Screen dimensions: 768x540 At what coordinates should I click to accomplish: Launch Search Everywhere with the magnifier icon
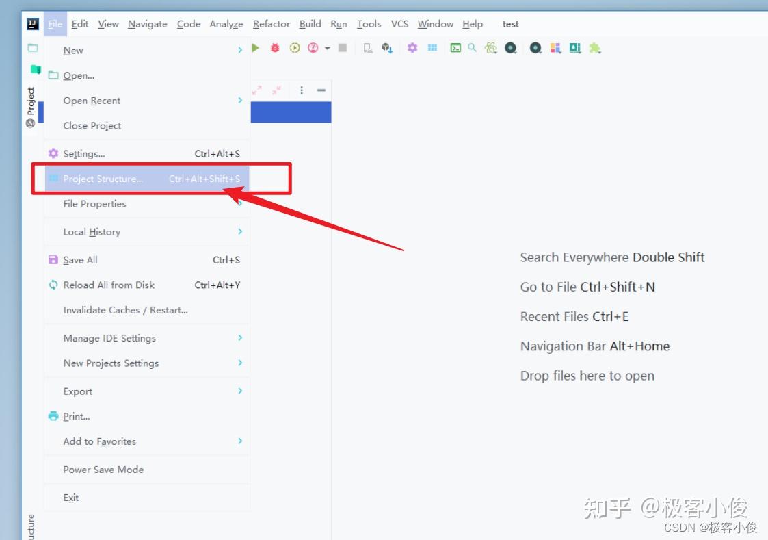[473, 48]
